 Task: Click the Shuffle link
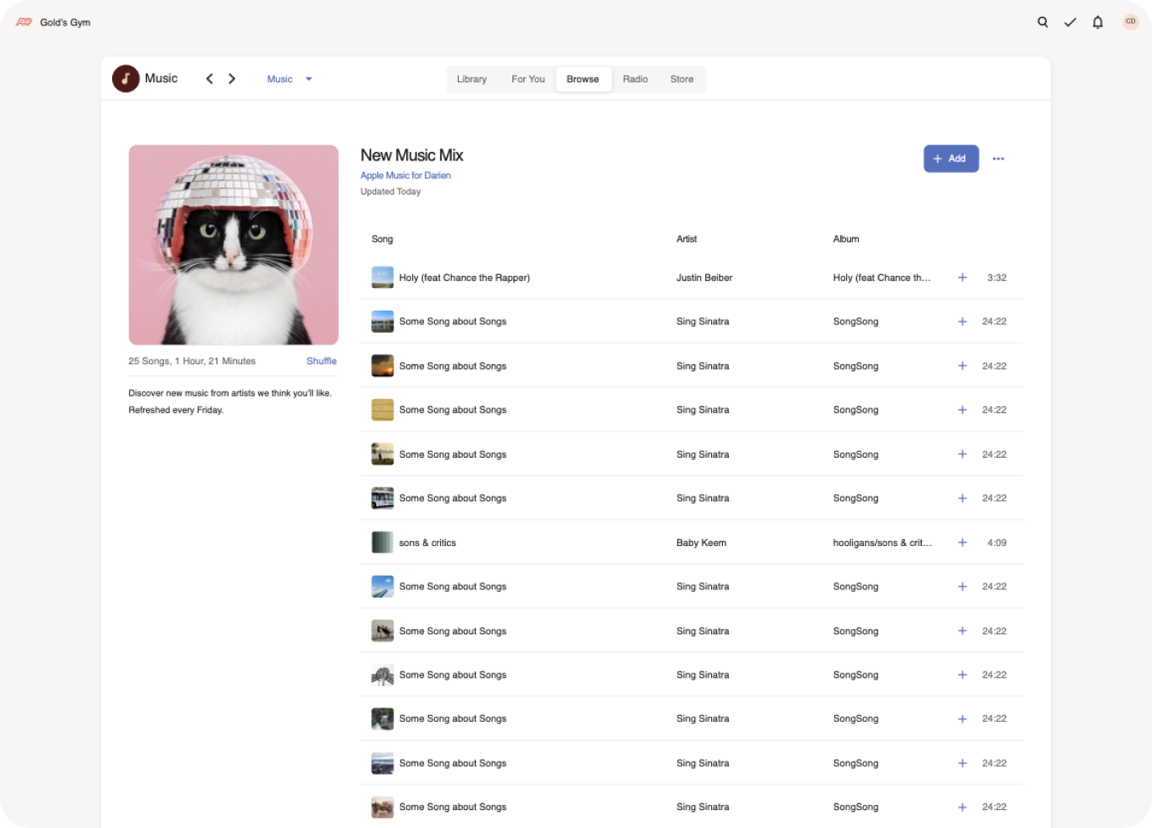point(321,361)
